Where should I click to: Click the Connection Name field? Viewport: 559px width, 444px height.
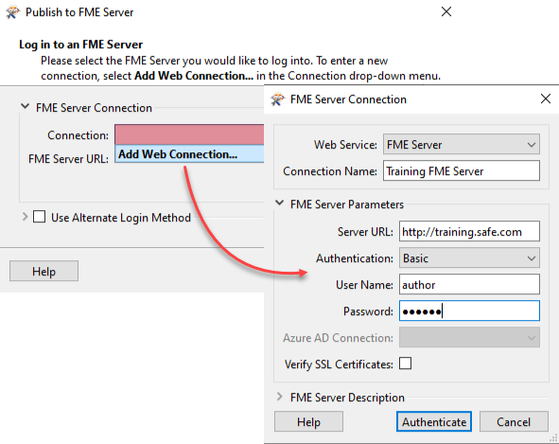point(462,170)
